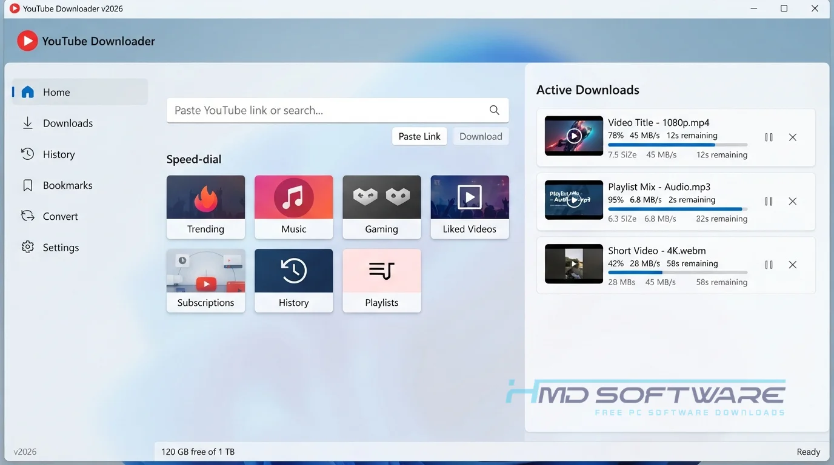Image resolution: width=834 pixels, height=465 pixels.
Task: Click the YouTube Downloader logo in header
Action: tap(27, 41)
